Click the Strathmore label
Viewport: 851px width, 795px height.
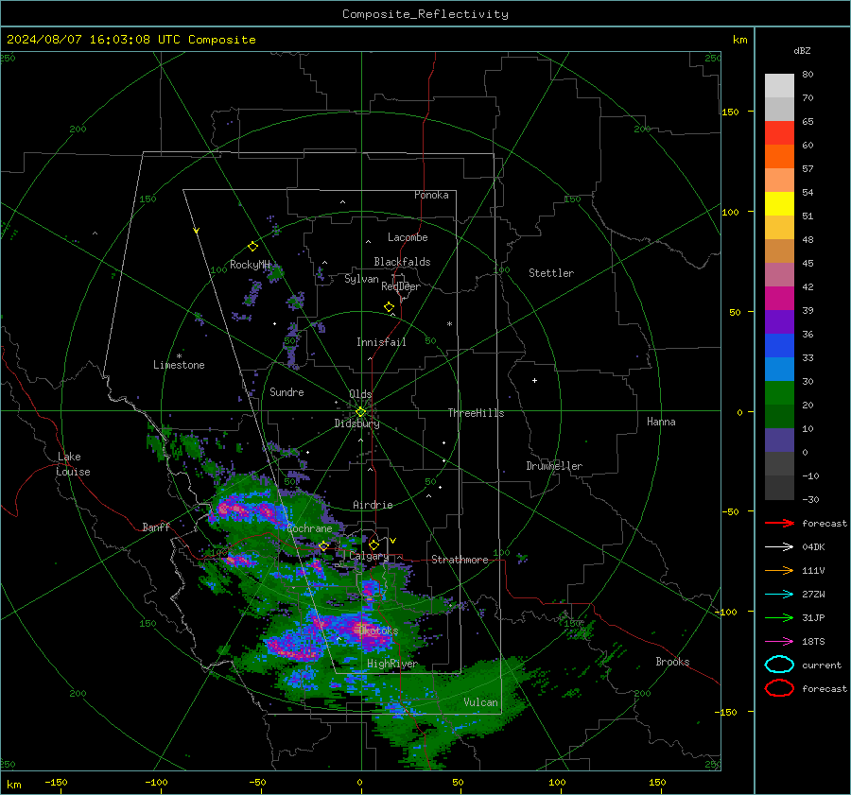pyautogui.click(x=460, y=560)
